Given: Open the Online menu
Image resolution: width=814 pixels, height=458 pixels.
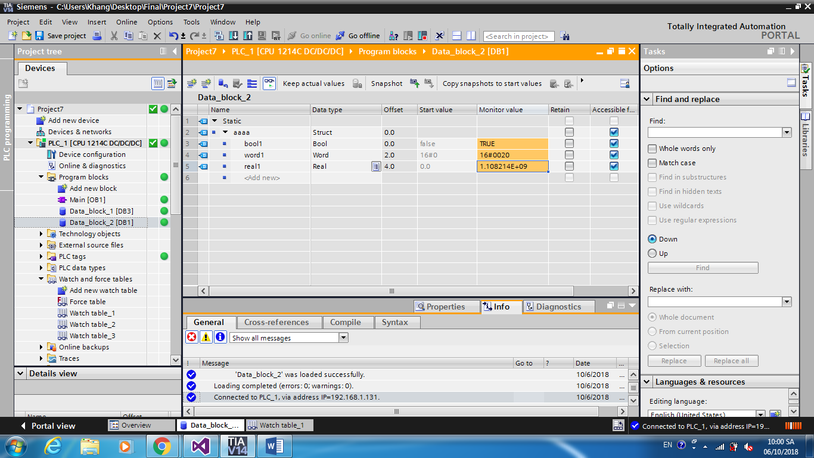Looking at the screenshot, I should (126, 22).
